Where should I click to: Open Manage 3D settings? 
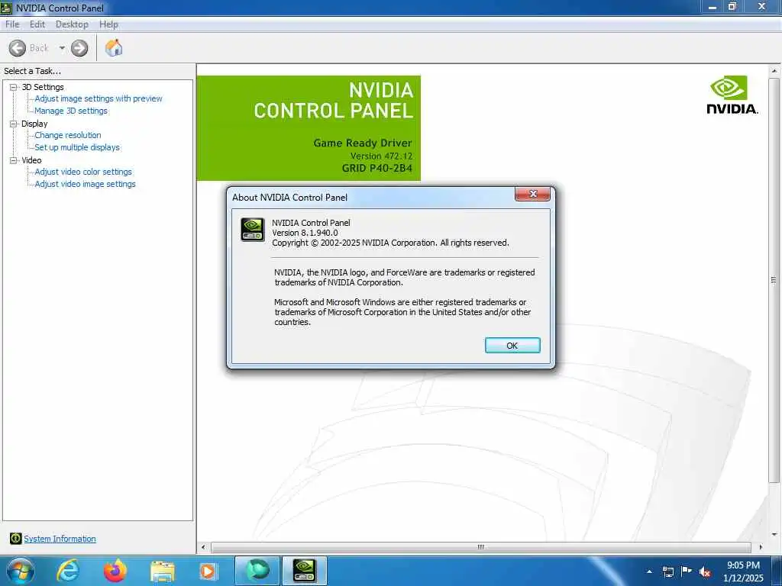[x=71, y=111]
